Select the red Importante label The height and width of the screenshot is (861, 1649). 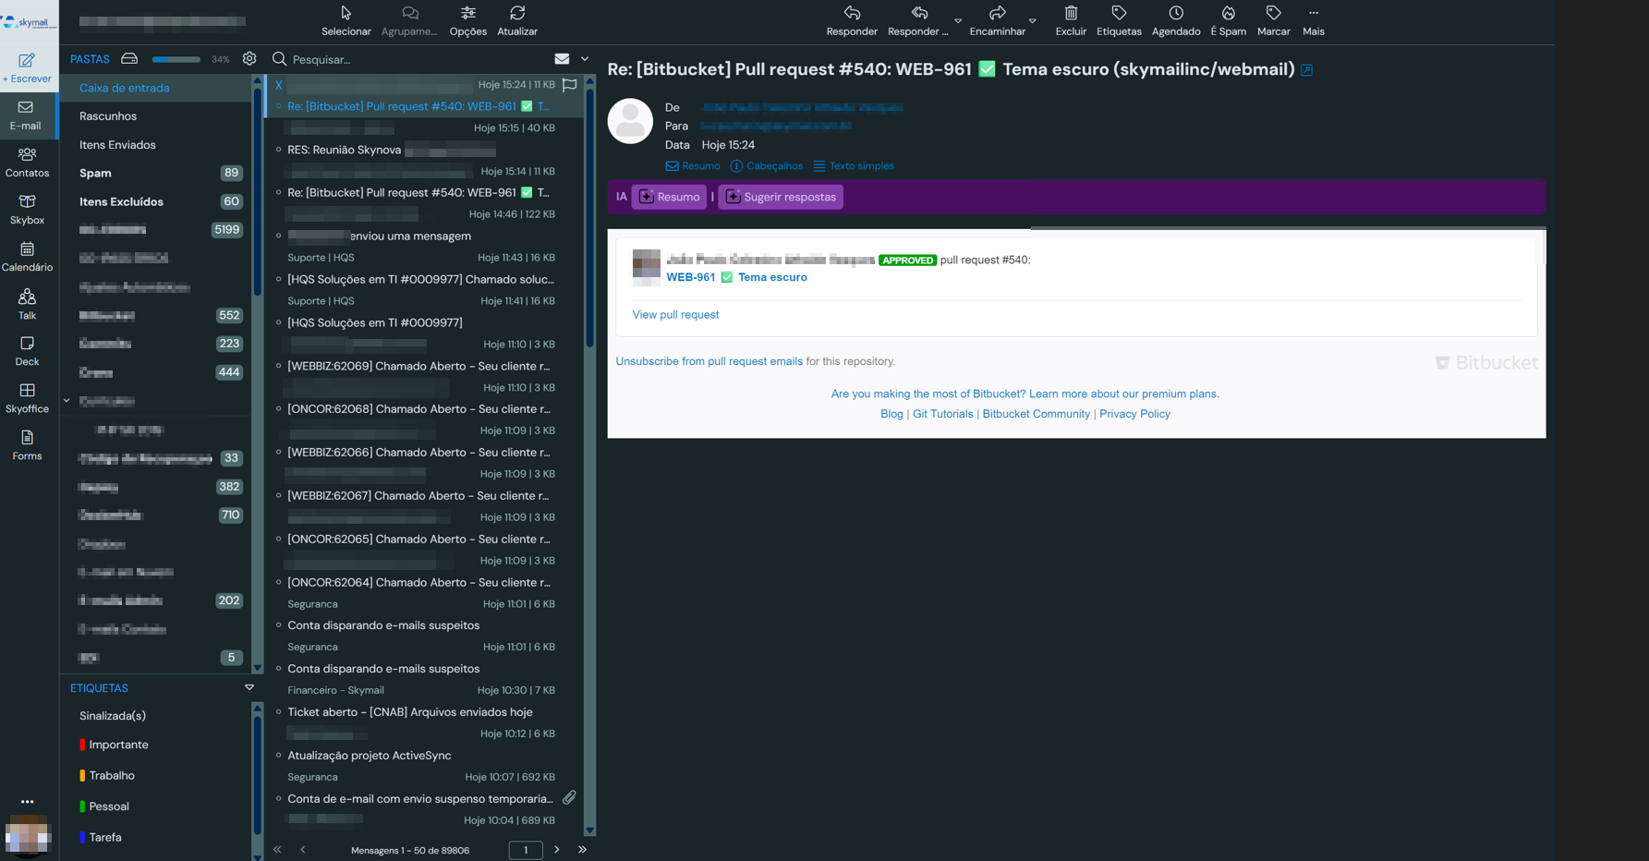click(118, 745)
